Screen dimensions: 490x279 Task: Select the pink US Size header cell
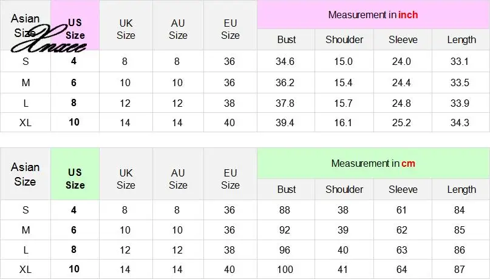point(75,25)
